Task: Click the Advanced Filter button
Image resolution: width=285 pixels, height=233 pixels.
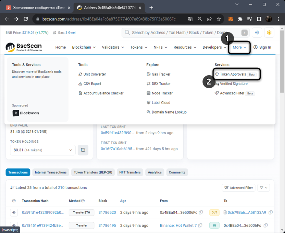Action: tap(239, 187)
